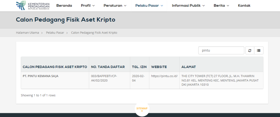The image size is (280, 117).
Task: Sort by Calon Pedagang Fisik Aset Kripto column
Action: click(x=55, y=67)
